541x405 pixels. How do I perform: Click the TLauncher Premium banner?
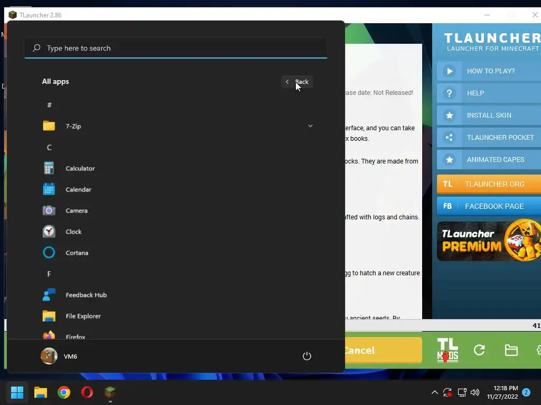pos(489,241)
